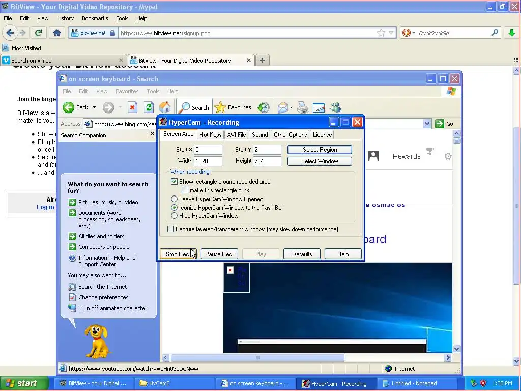The height and width of the screenshot is (391, 521).
Task: Open a new tab in Mypal
Action: (x=263, y=60)
